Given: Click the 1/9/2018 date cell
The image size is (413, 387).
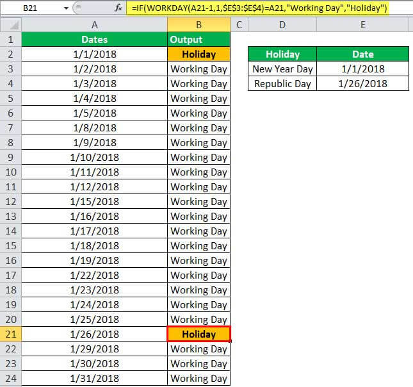Looking at the screenshot, I should coord(94,143).
